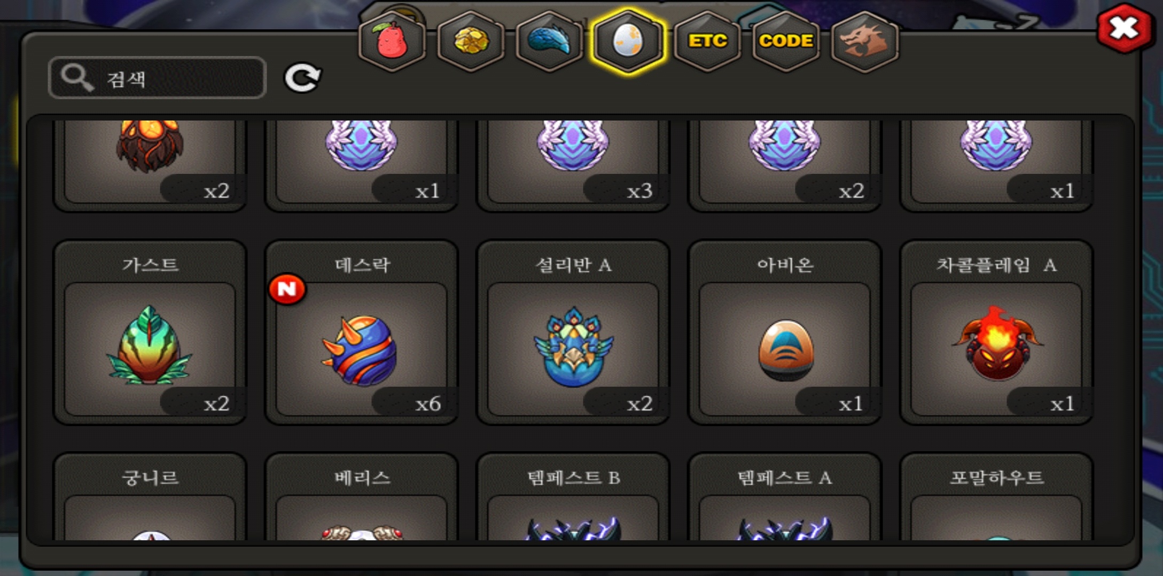Click the refresh arrow icon

click(302, 78)
